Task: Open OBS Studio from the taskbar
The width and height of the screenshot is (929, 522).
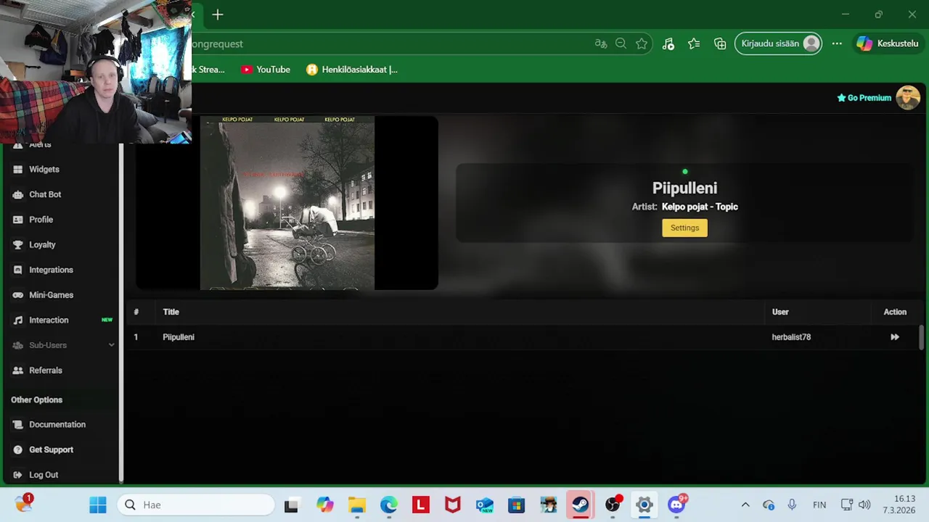Action: pyautogui.click(x=613, y=505)
